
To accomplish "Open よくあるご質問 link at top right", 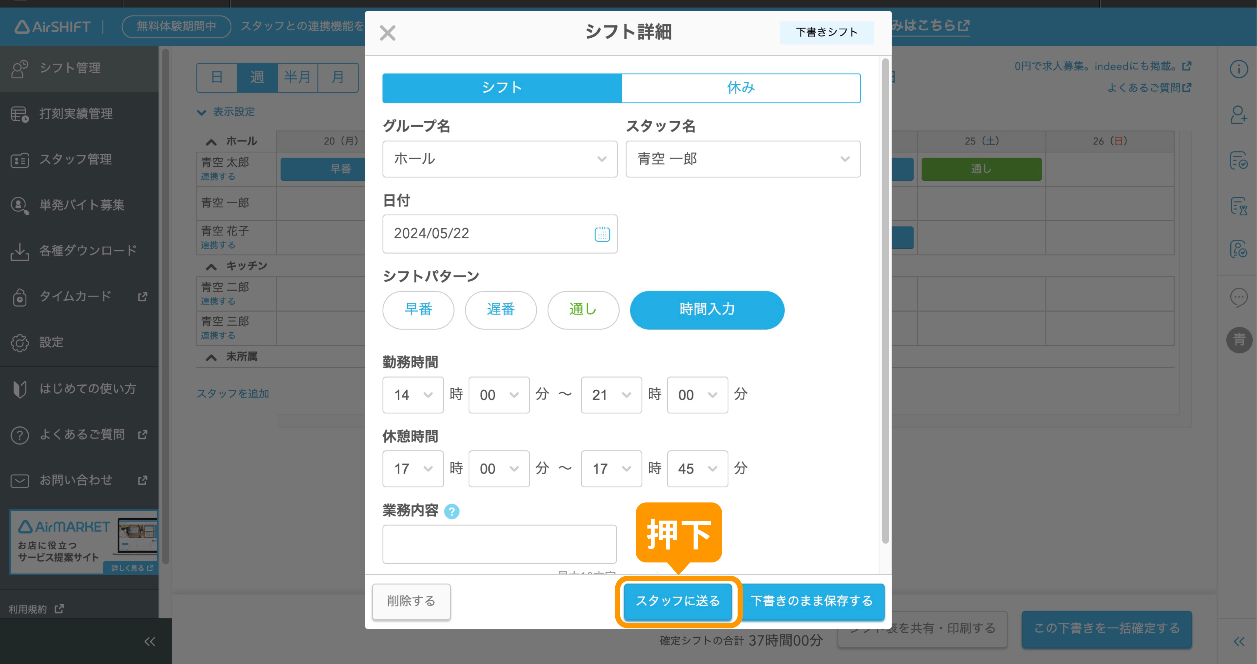I will click(x=1149, y=88).
